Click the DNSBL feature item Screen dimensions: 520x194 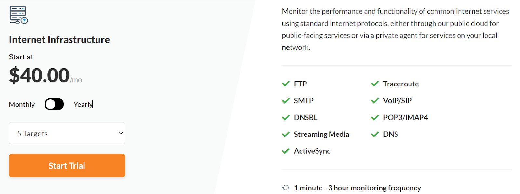(x=300, y=117)
